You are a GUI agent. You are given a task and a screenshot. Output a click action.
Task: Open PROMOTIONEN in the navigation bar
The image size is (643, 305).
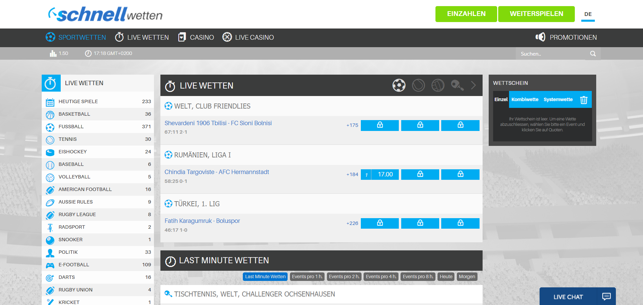566,37
